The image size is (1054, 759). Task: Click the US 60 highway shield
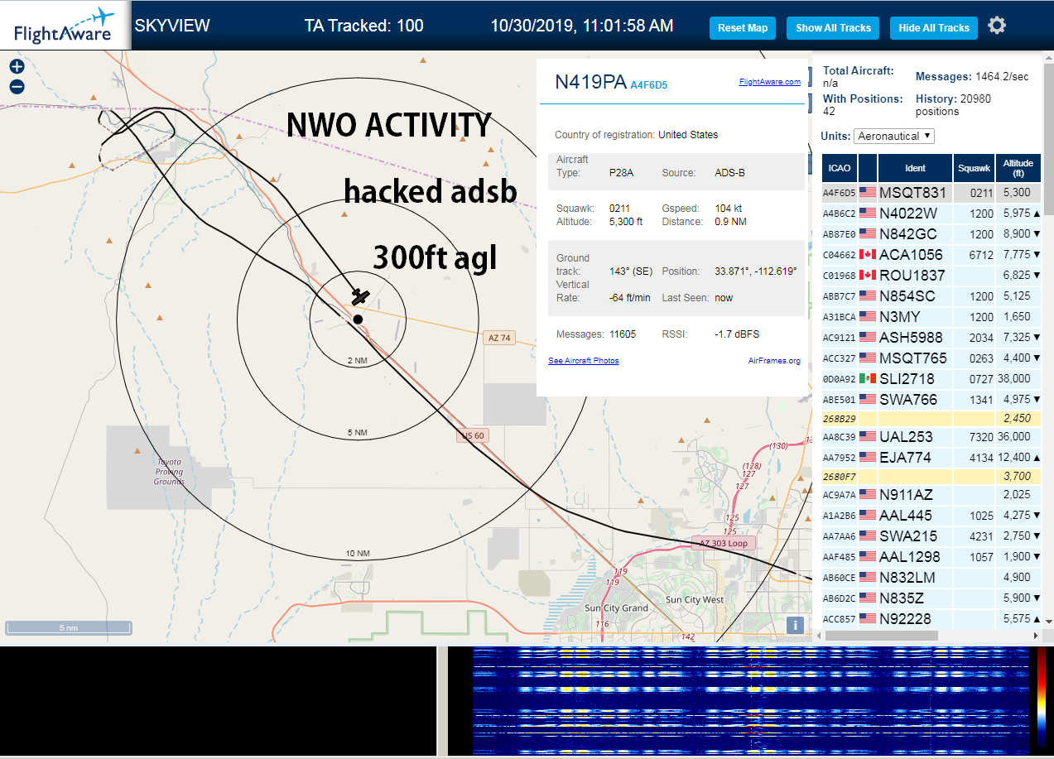point(471,435)
